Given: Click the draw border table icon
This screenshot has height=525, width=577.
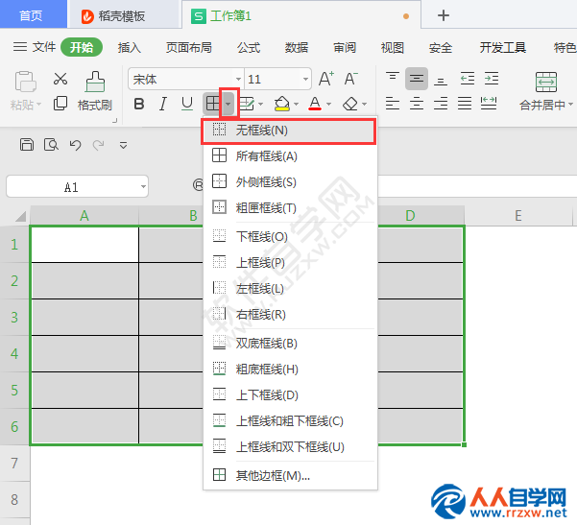Looking at the screenshot, I should click(247, 104).
